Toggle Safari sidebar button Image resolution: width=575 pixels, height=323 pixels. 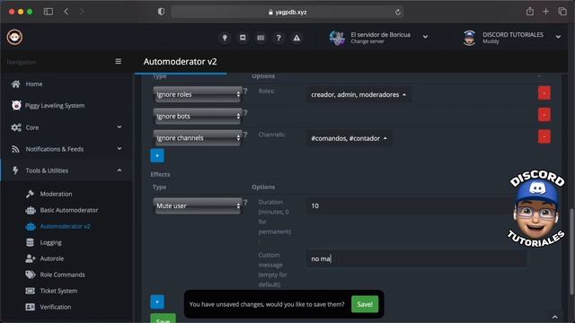click(x=48, y=12)
